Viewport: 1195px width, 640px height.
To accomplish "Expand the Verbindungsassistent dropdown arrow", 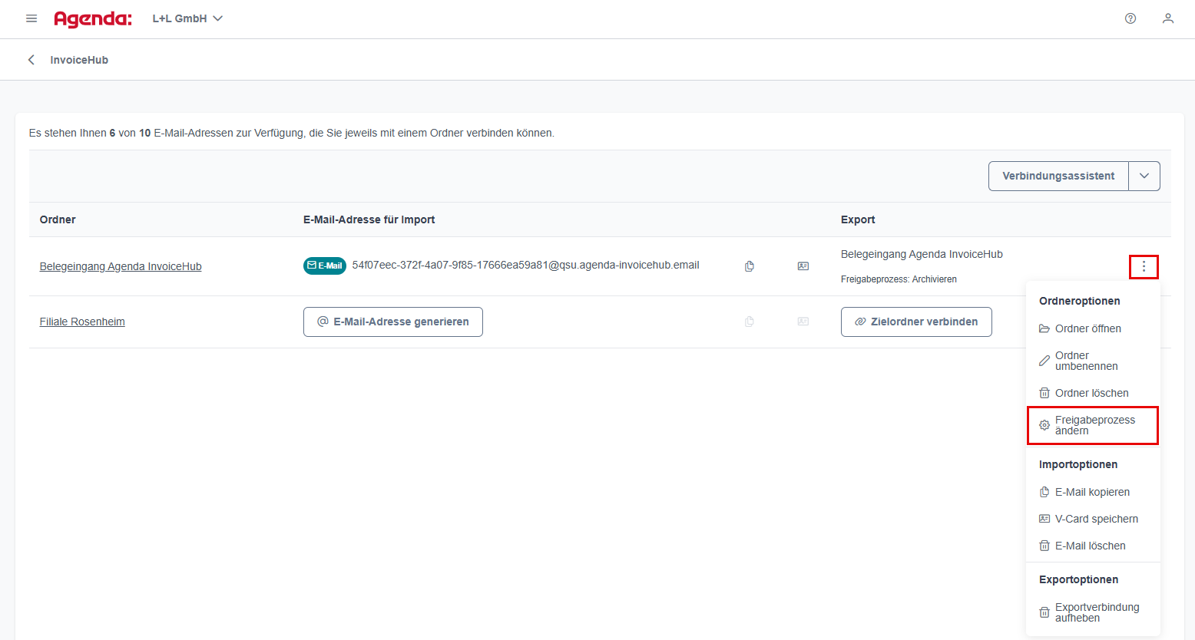I will pos(1144,176).
